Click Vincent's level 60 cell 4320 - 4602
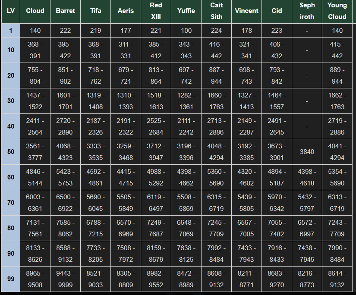 pyautogui.click(x=246, y=177)
